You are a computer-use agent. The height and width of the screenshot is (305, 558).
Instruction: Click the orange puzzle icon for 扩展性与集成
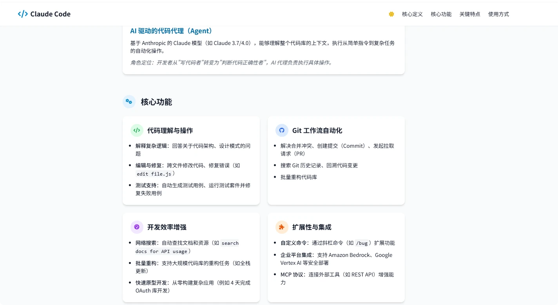[282, 227]
